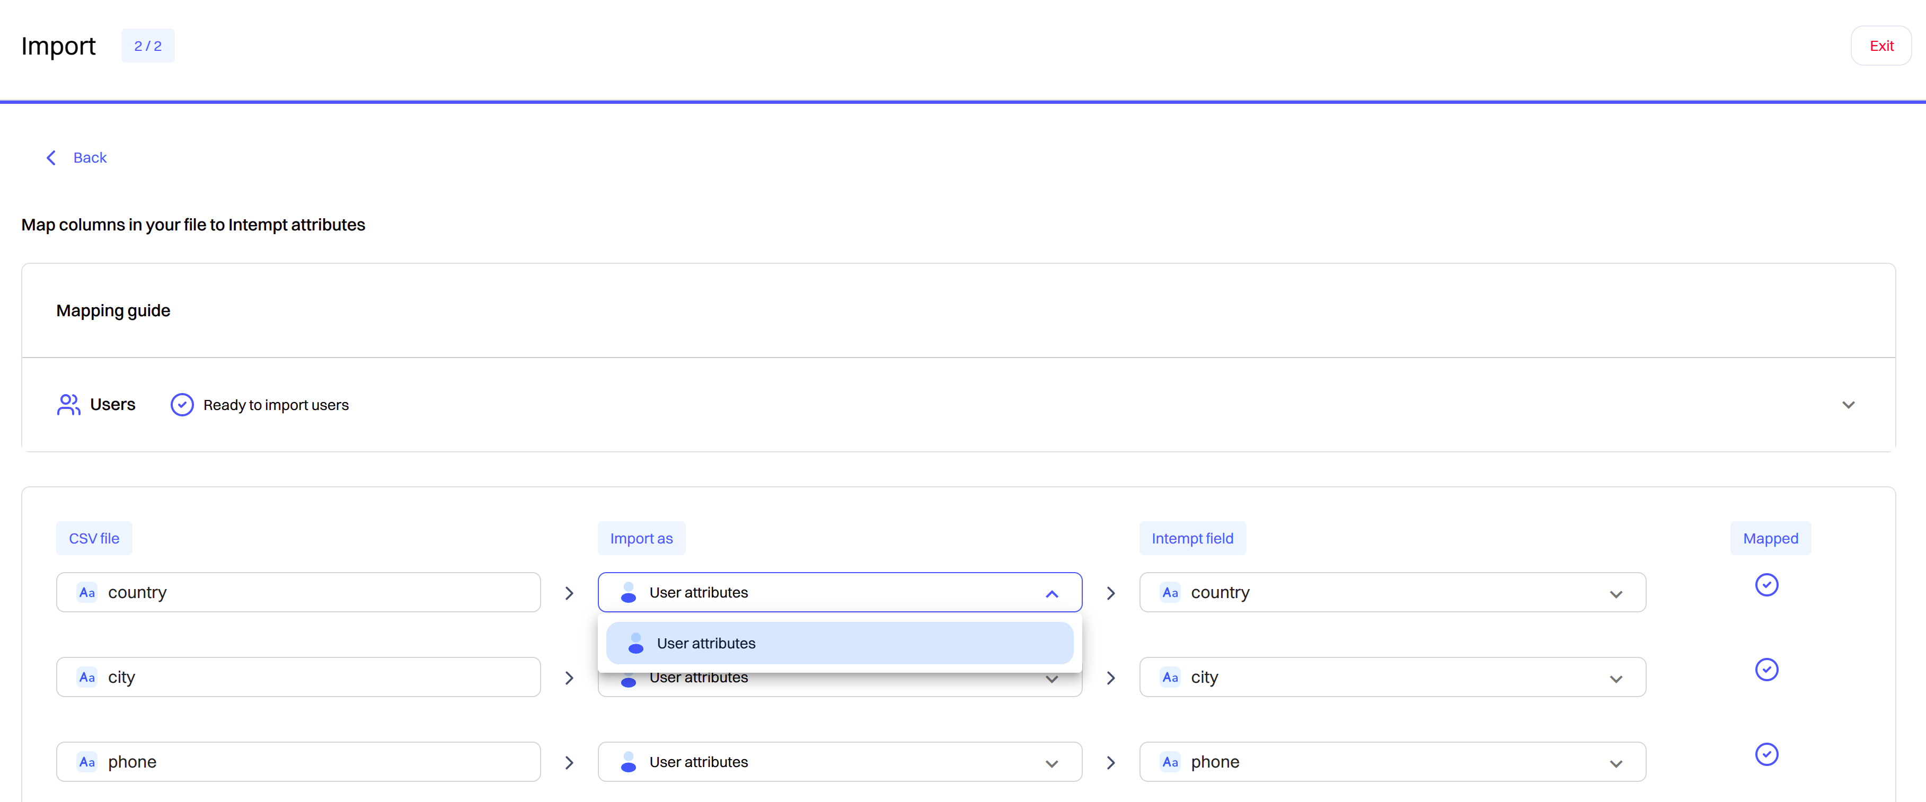The width and height of the screenshot is (1926, 802).
Task: Click the arrow icon after the CSV city field
Action: (x=569, y=678)
